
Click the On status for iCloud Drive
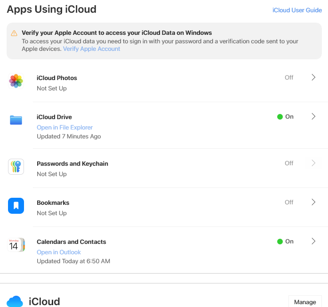pos(289,117)
